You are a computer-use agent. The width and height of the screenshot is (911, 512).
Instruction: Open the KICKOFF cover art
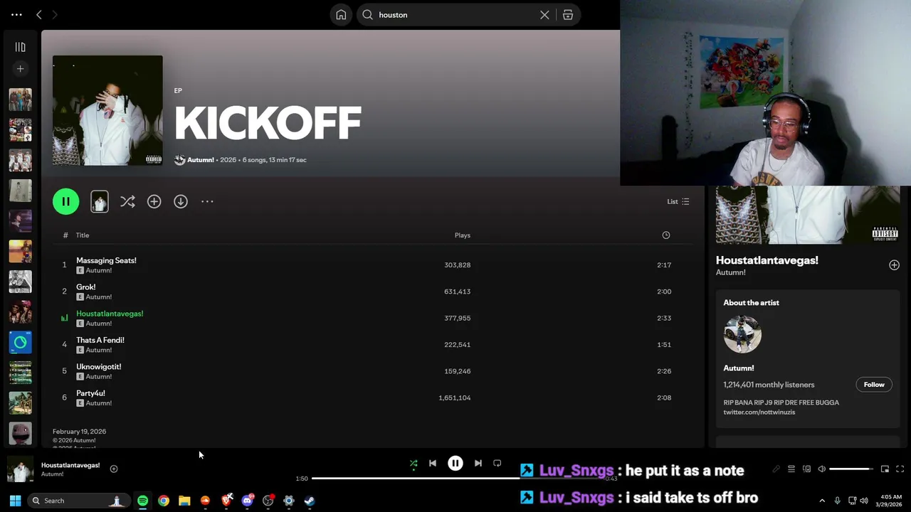click(x=107, y=110)
